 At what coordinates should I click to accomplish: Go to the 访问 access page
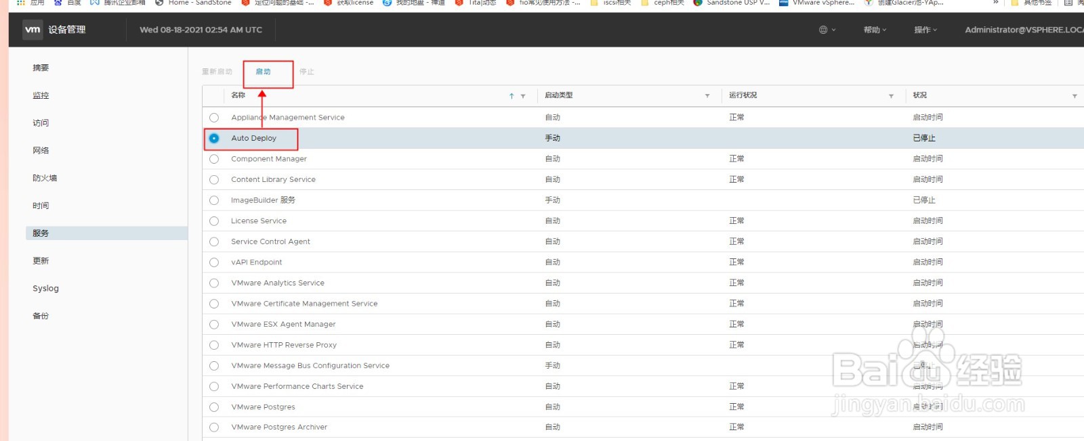(41, 123)
